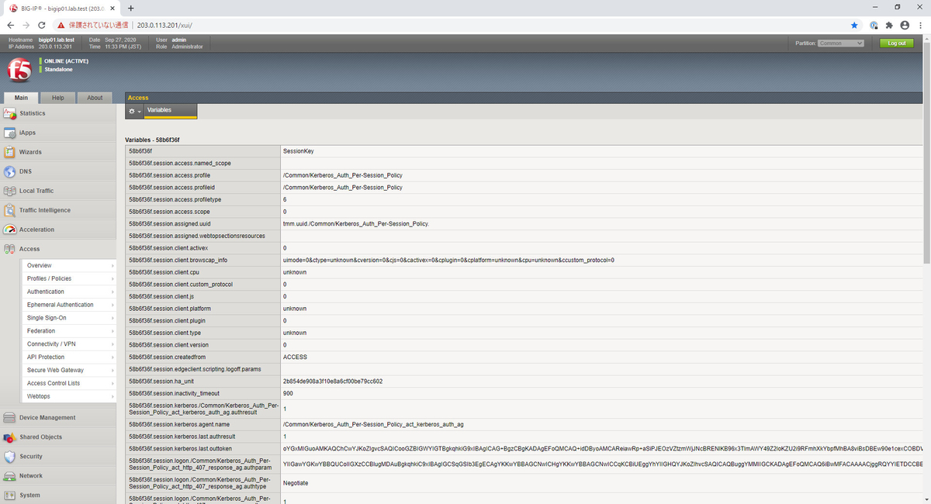This screenshot has width=931, height=504.
Task: Click the Negotiate authtype value
Action: [296, 483]
